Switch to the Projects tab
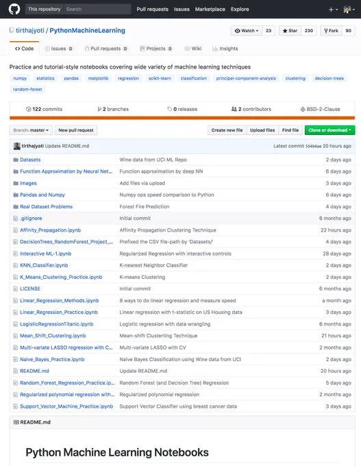The height and width of the screenshot is (466, 361). click(x=156, y=49)
